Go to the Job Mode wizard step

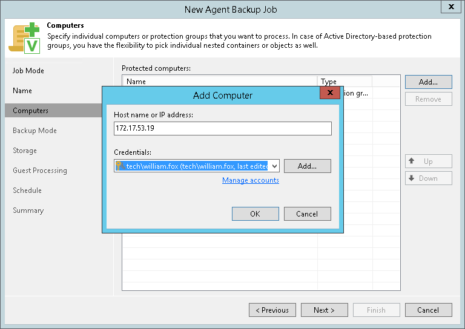pyautogui.click(x=28, y=71)
